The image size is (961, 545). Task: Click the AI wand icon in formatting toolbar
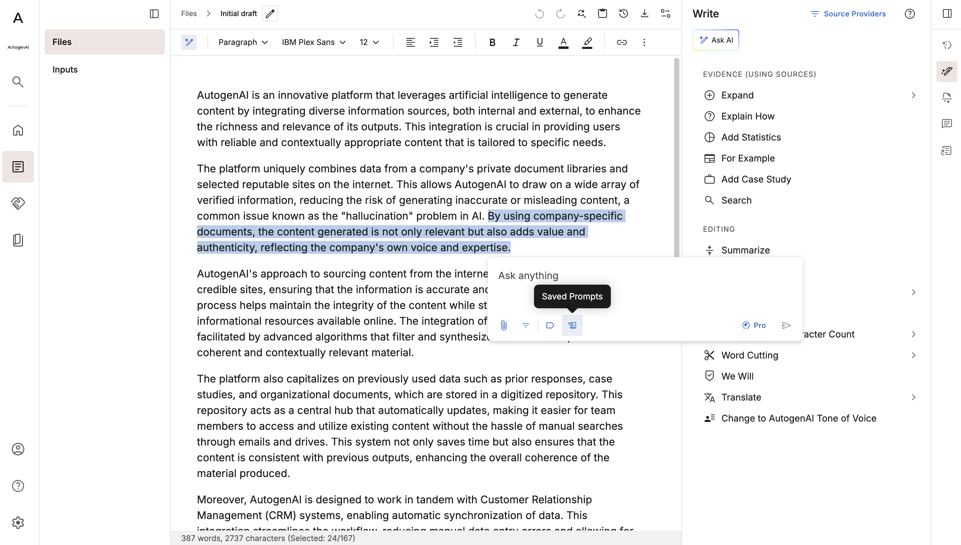coord(189,42)
